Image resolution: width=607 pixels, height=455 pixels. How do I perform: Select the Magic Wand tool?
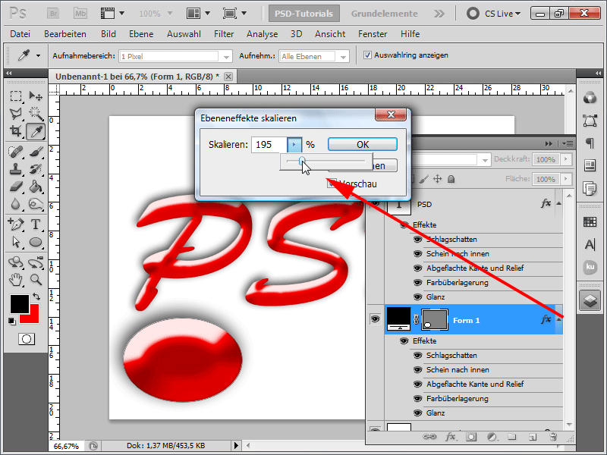[x=36, y=113]
